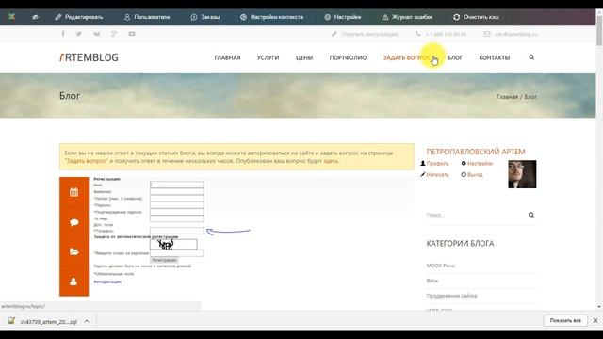The width and height of the screenshot is (603, 339).
Task: Click the user icon in orange sidebar
Action: pos(73,282)
